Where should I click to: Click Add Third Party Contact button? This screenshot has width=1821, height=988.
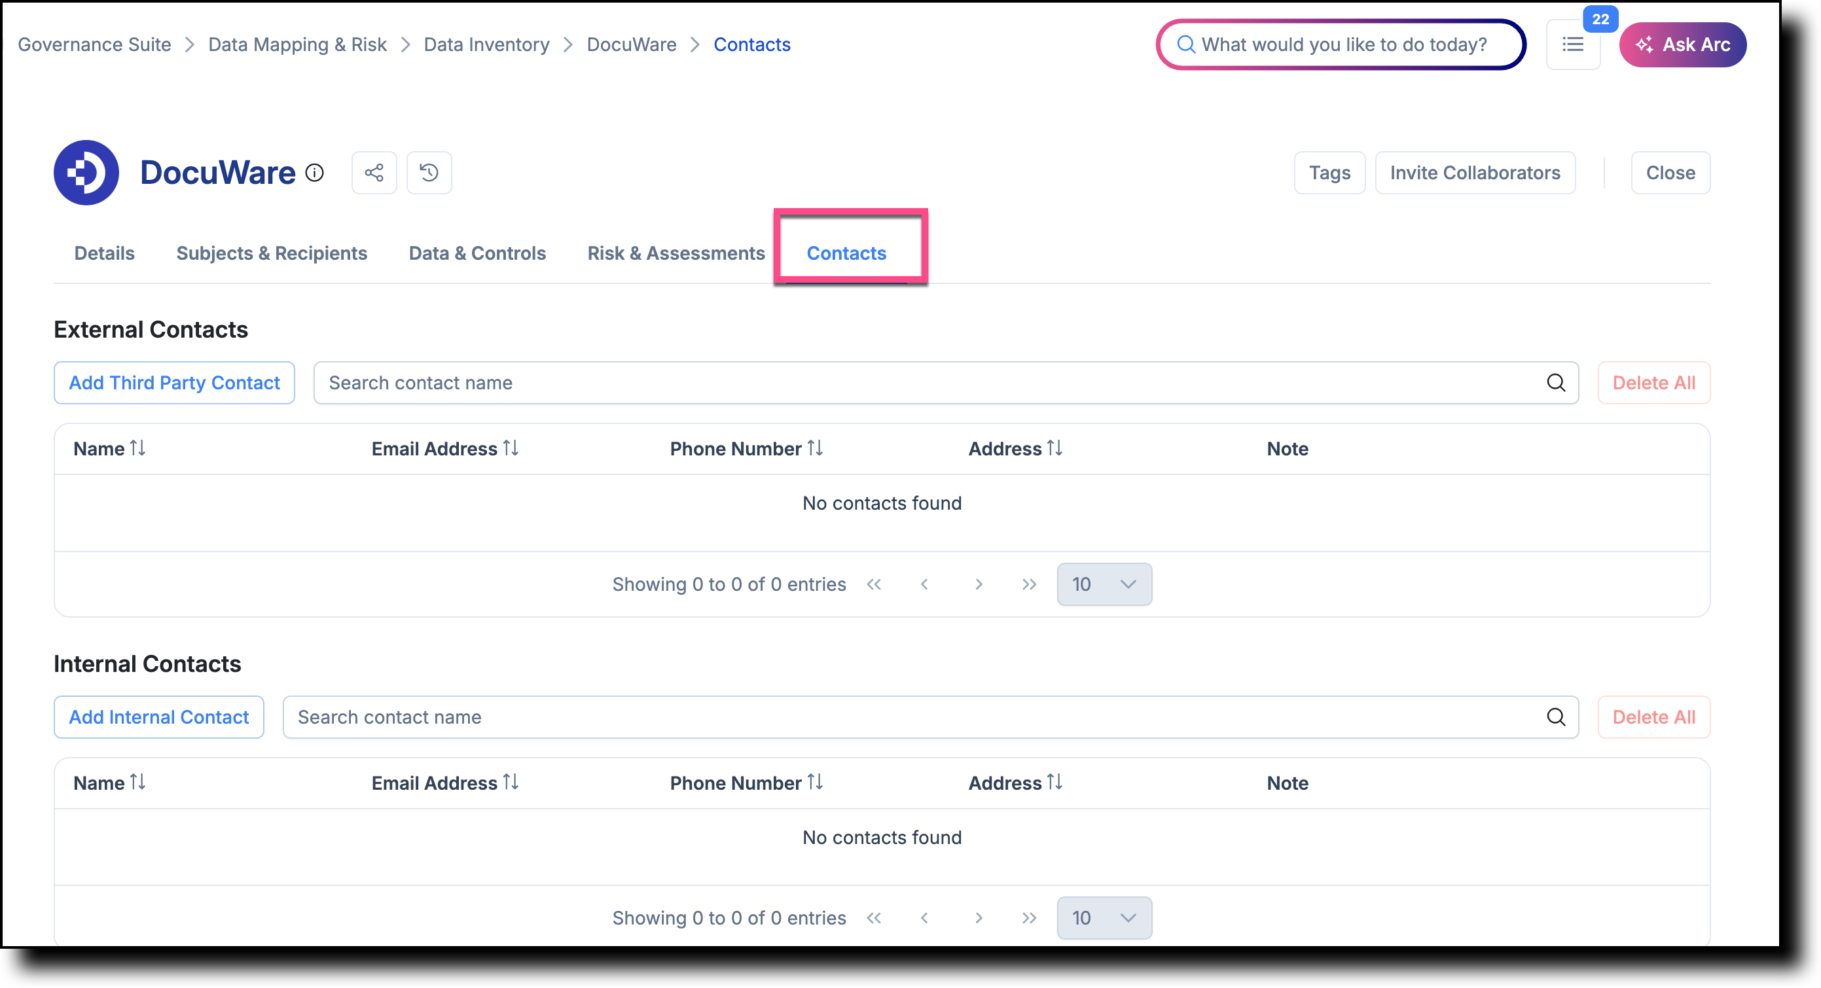pos(175,383)
